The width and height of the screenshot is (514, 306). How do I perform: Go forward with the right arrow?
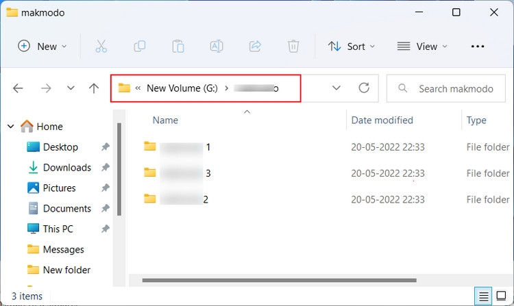(46, 88)
